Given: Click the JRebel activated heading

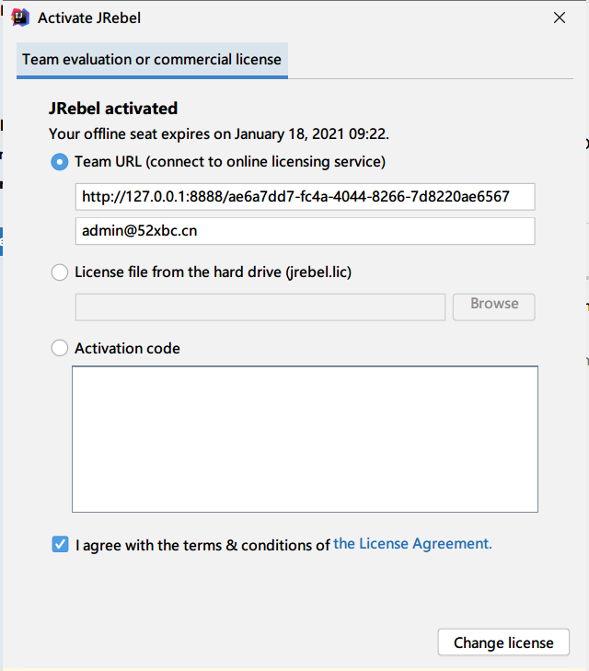Looking at the screenshot, I should [113, 109].
